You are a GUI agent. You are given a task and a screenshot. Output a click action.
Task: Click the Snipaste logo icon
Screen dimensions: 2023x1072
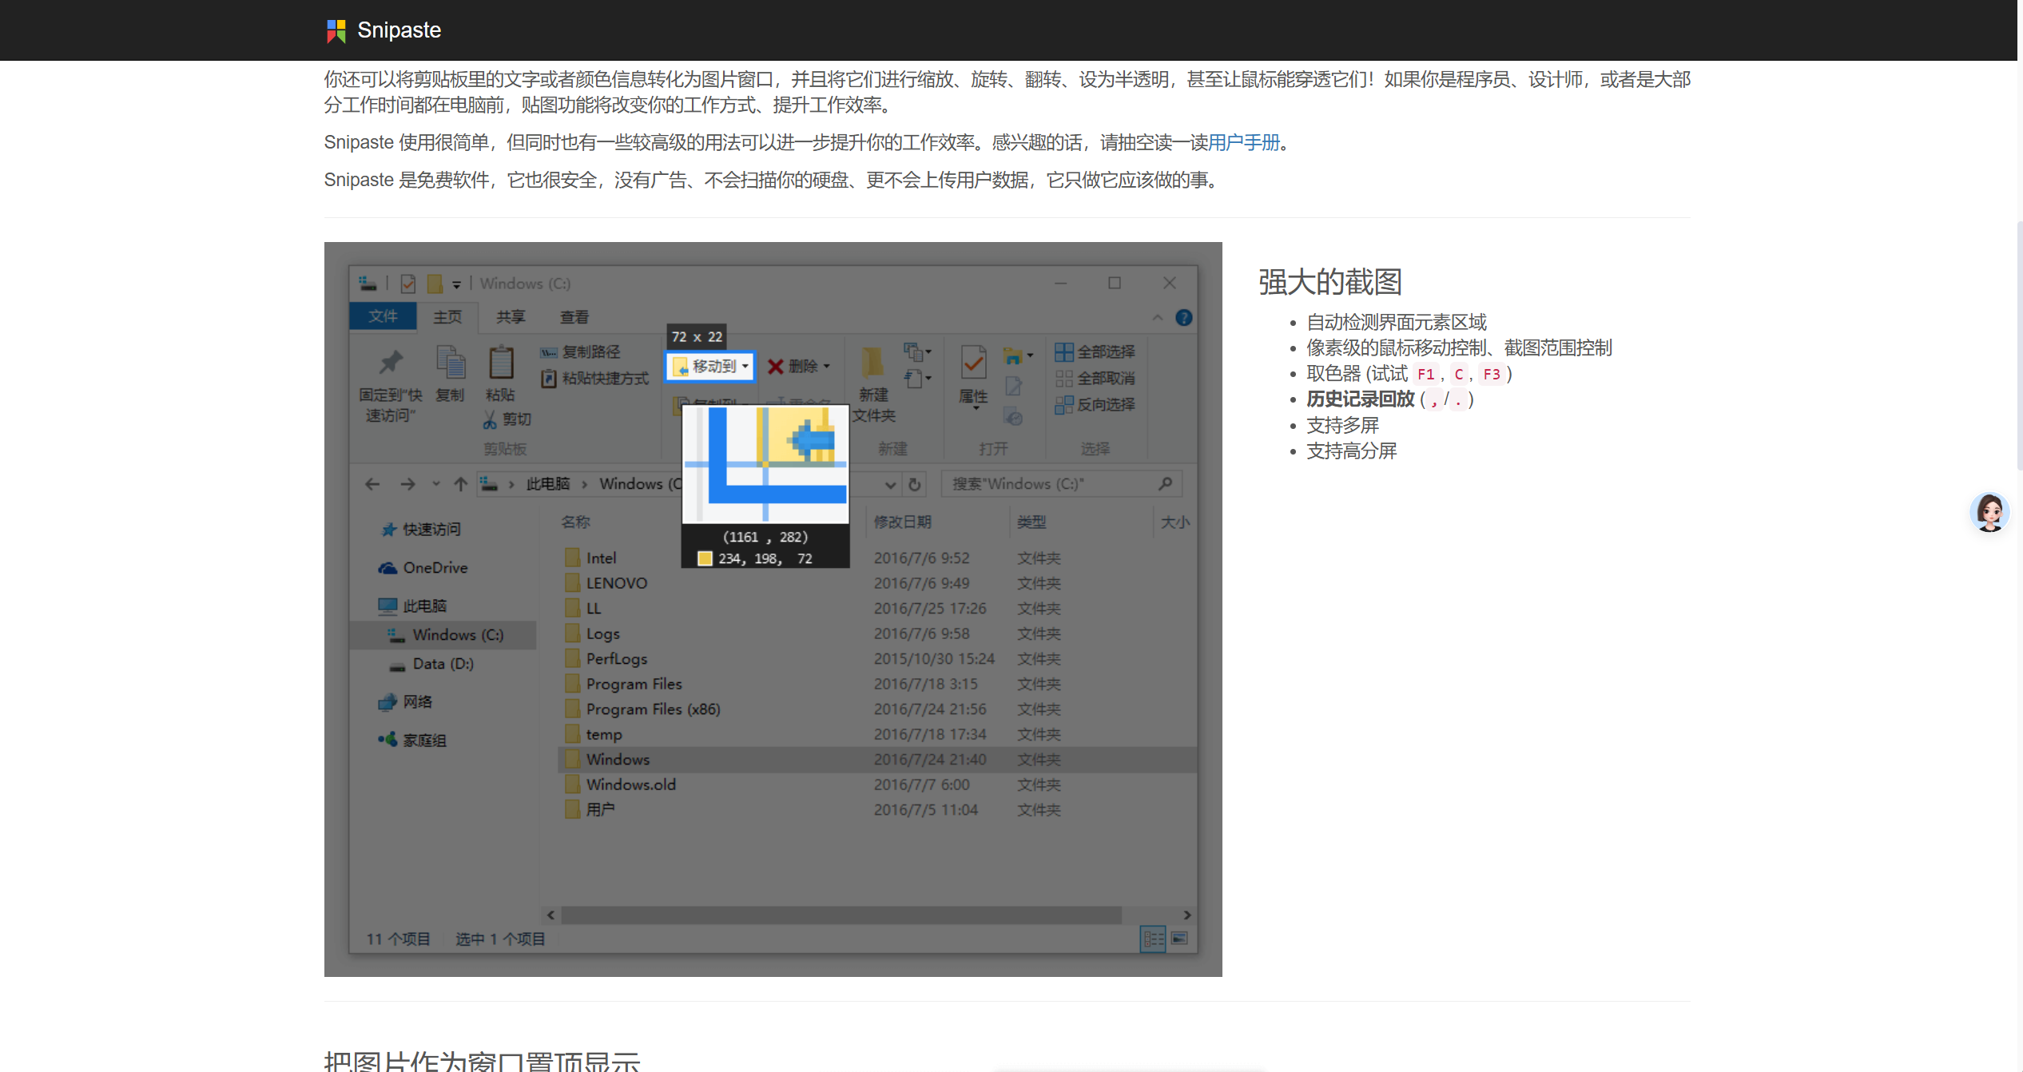click(336, 30)
